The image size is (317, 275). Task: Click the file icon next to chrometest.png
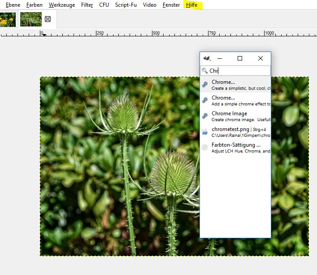click(205, 132)
